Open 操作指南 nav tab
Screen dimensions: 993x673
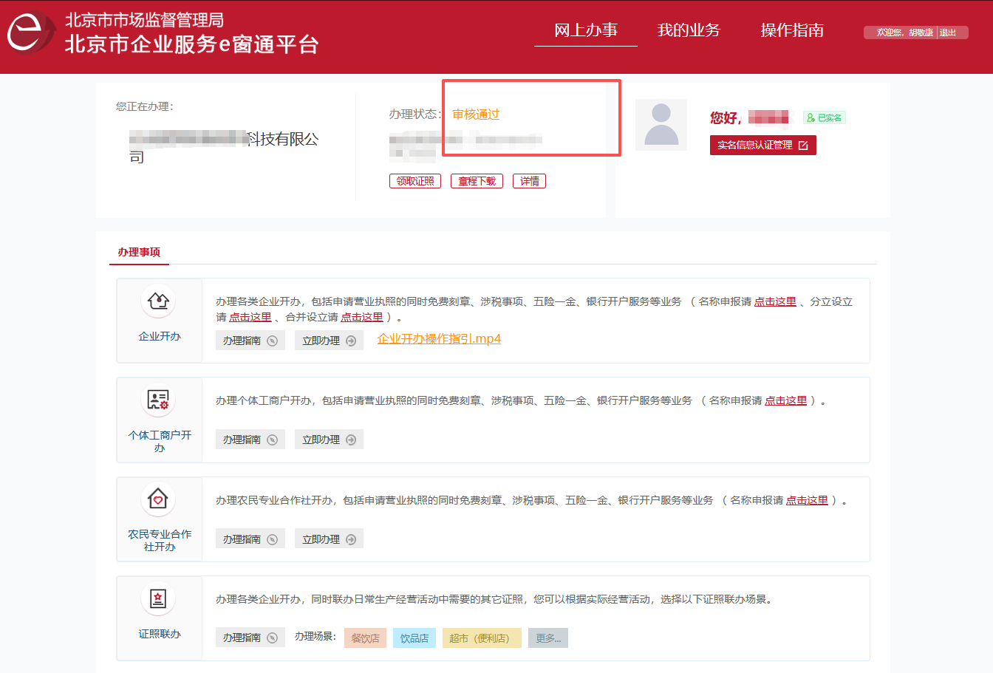click(x=792, y=30)
